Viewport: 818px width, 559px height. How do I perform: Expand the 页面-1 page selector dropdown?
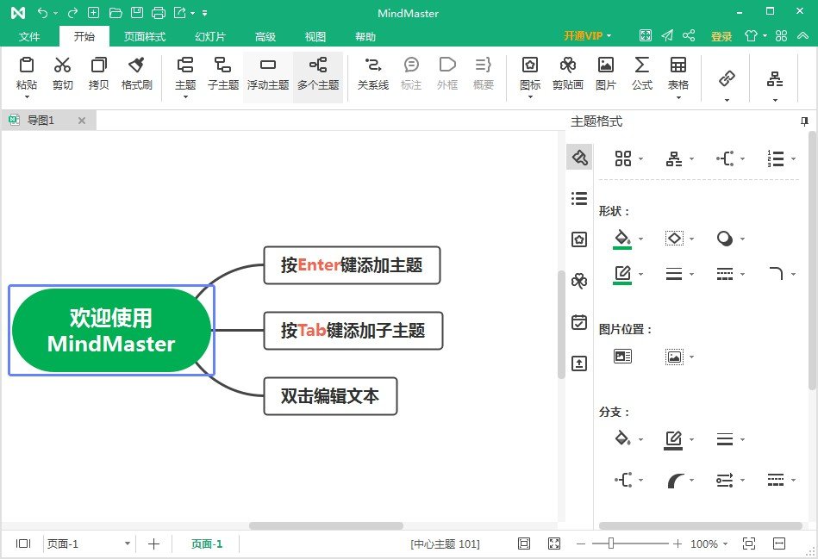tap(128, 544)
